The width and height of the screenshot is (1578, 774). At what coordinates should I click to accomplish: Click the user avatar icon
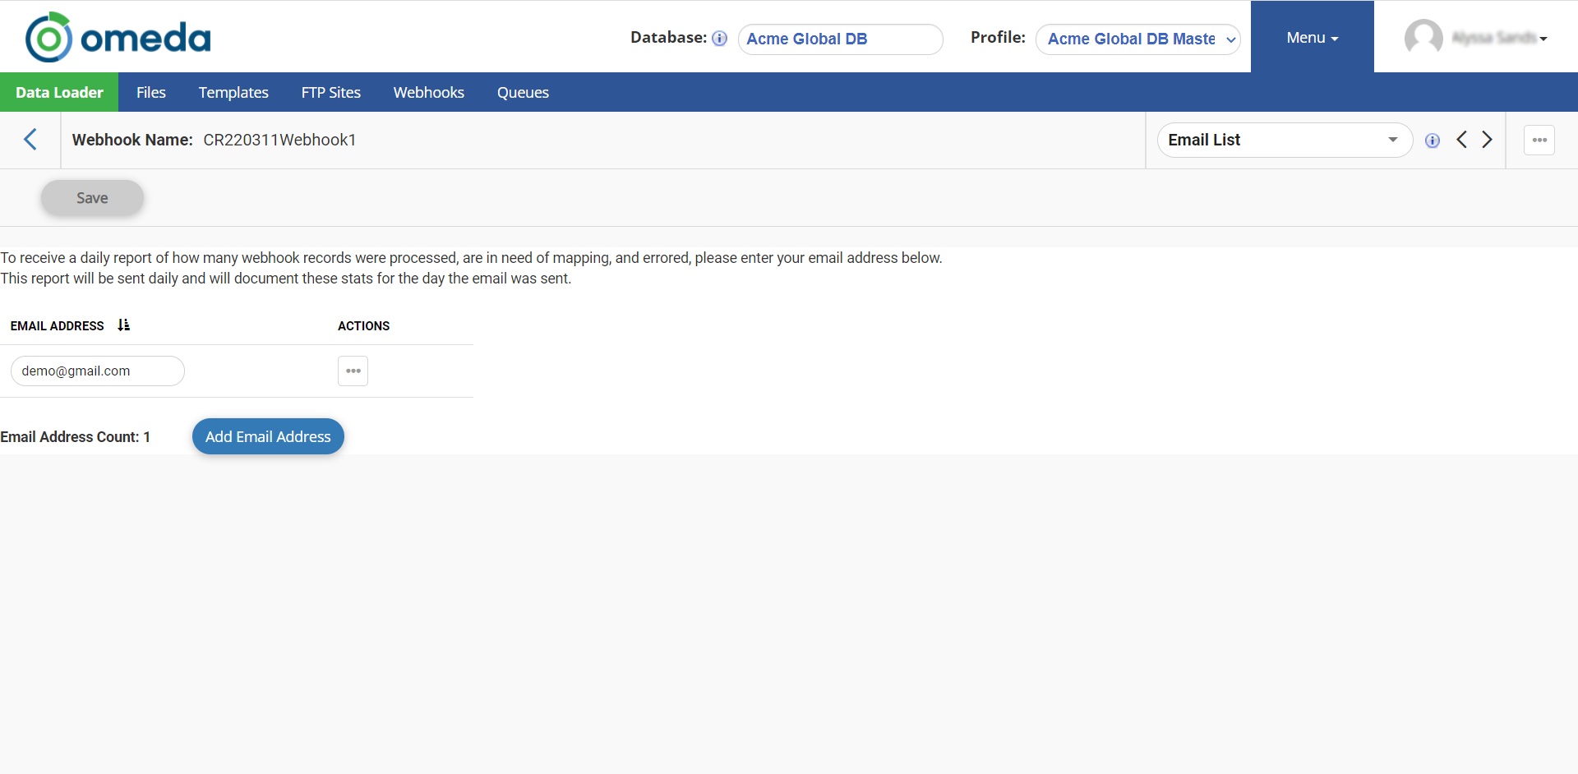pyautogui.click(x=1423, y=38)
